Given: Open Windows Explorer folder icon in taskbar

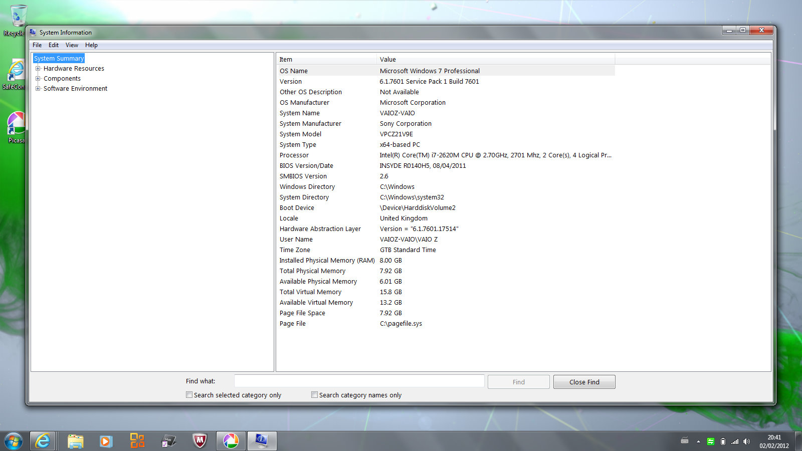Looking at the screenshot, I should (x=75, y=441).
